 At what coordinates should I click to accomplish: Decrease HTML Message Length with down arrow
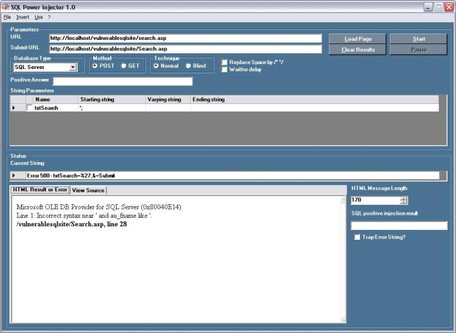pos(403,202)
